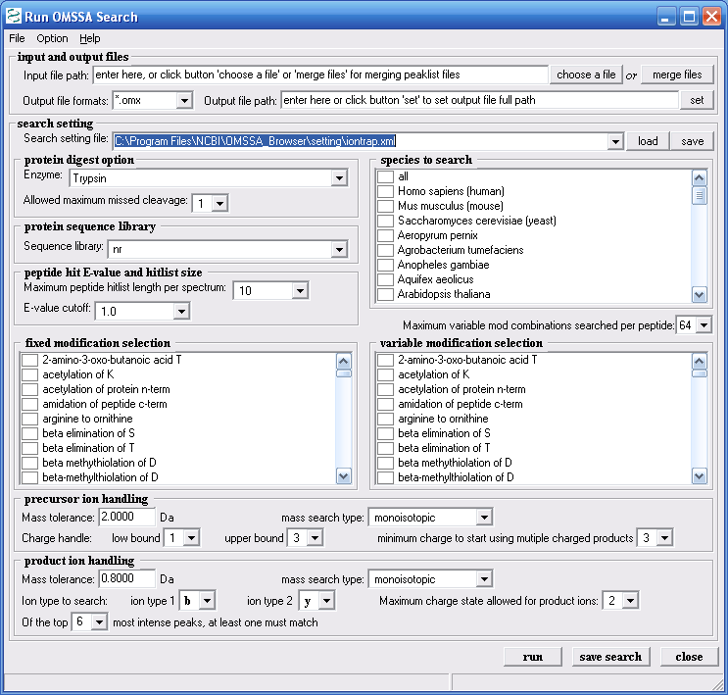Check variable modification 'acetylation of protein n-term'
Image resolution: width=728 pixels, height=695 pixels.
pos(385,390)
